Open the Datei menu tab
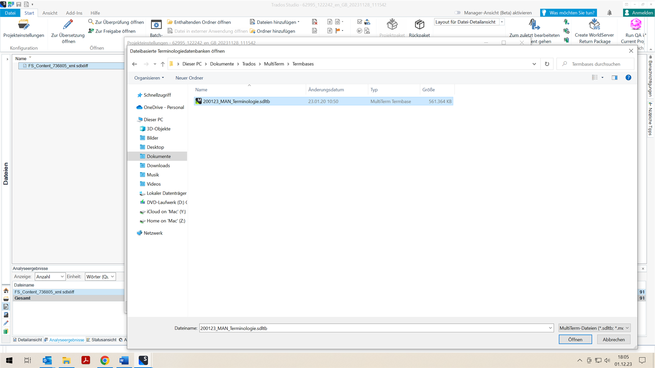The height and width of the screenshot is (368, 655). 10,13
